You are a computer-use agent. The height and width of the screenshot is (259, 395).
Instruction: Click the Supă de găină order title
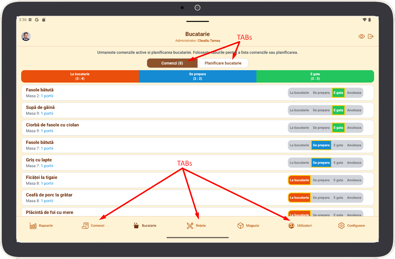point(40,107)
